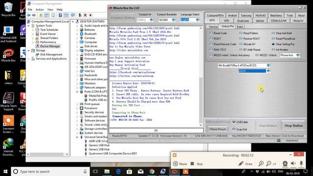Click the Phone Pinouts button

tap(218, 129)
